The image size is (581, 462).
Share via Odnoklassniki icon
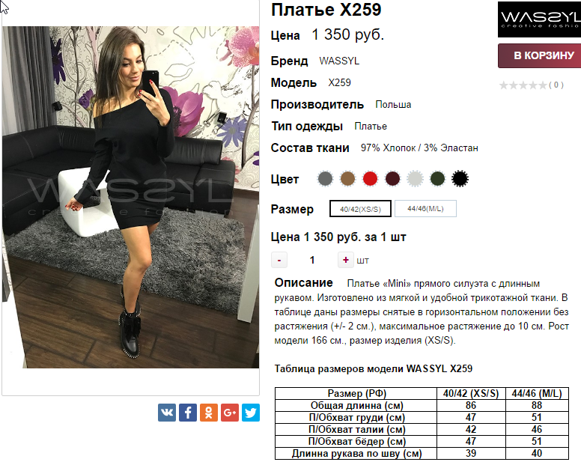point(209,413)
